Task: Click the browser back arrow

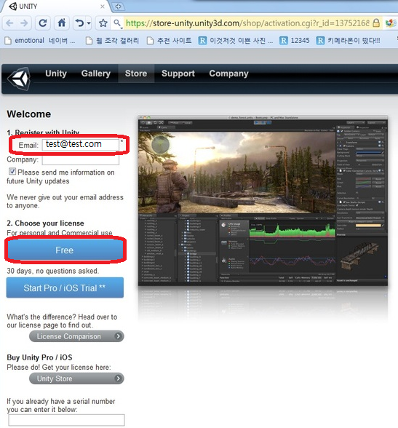Action: tap(9, 23)
